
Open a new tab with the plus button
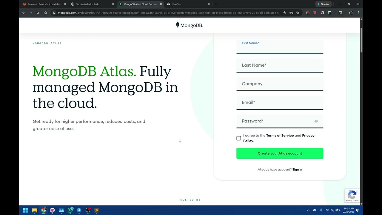point(216,4)
